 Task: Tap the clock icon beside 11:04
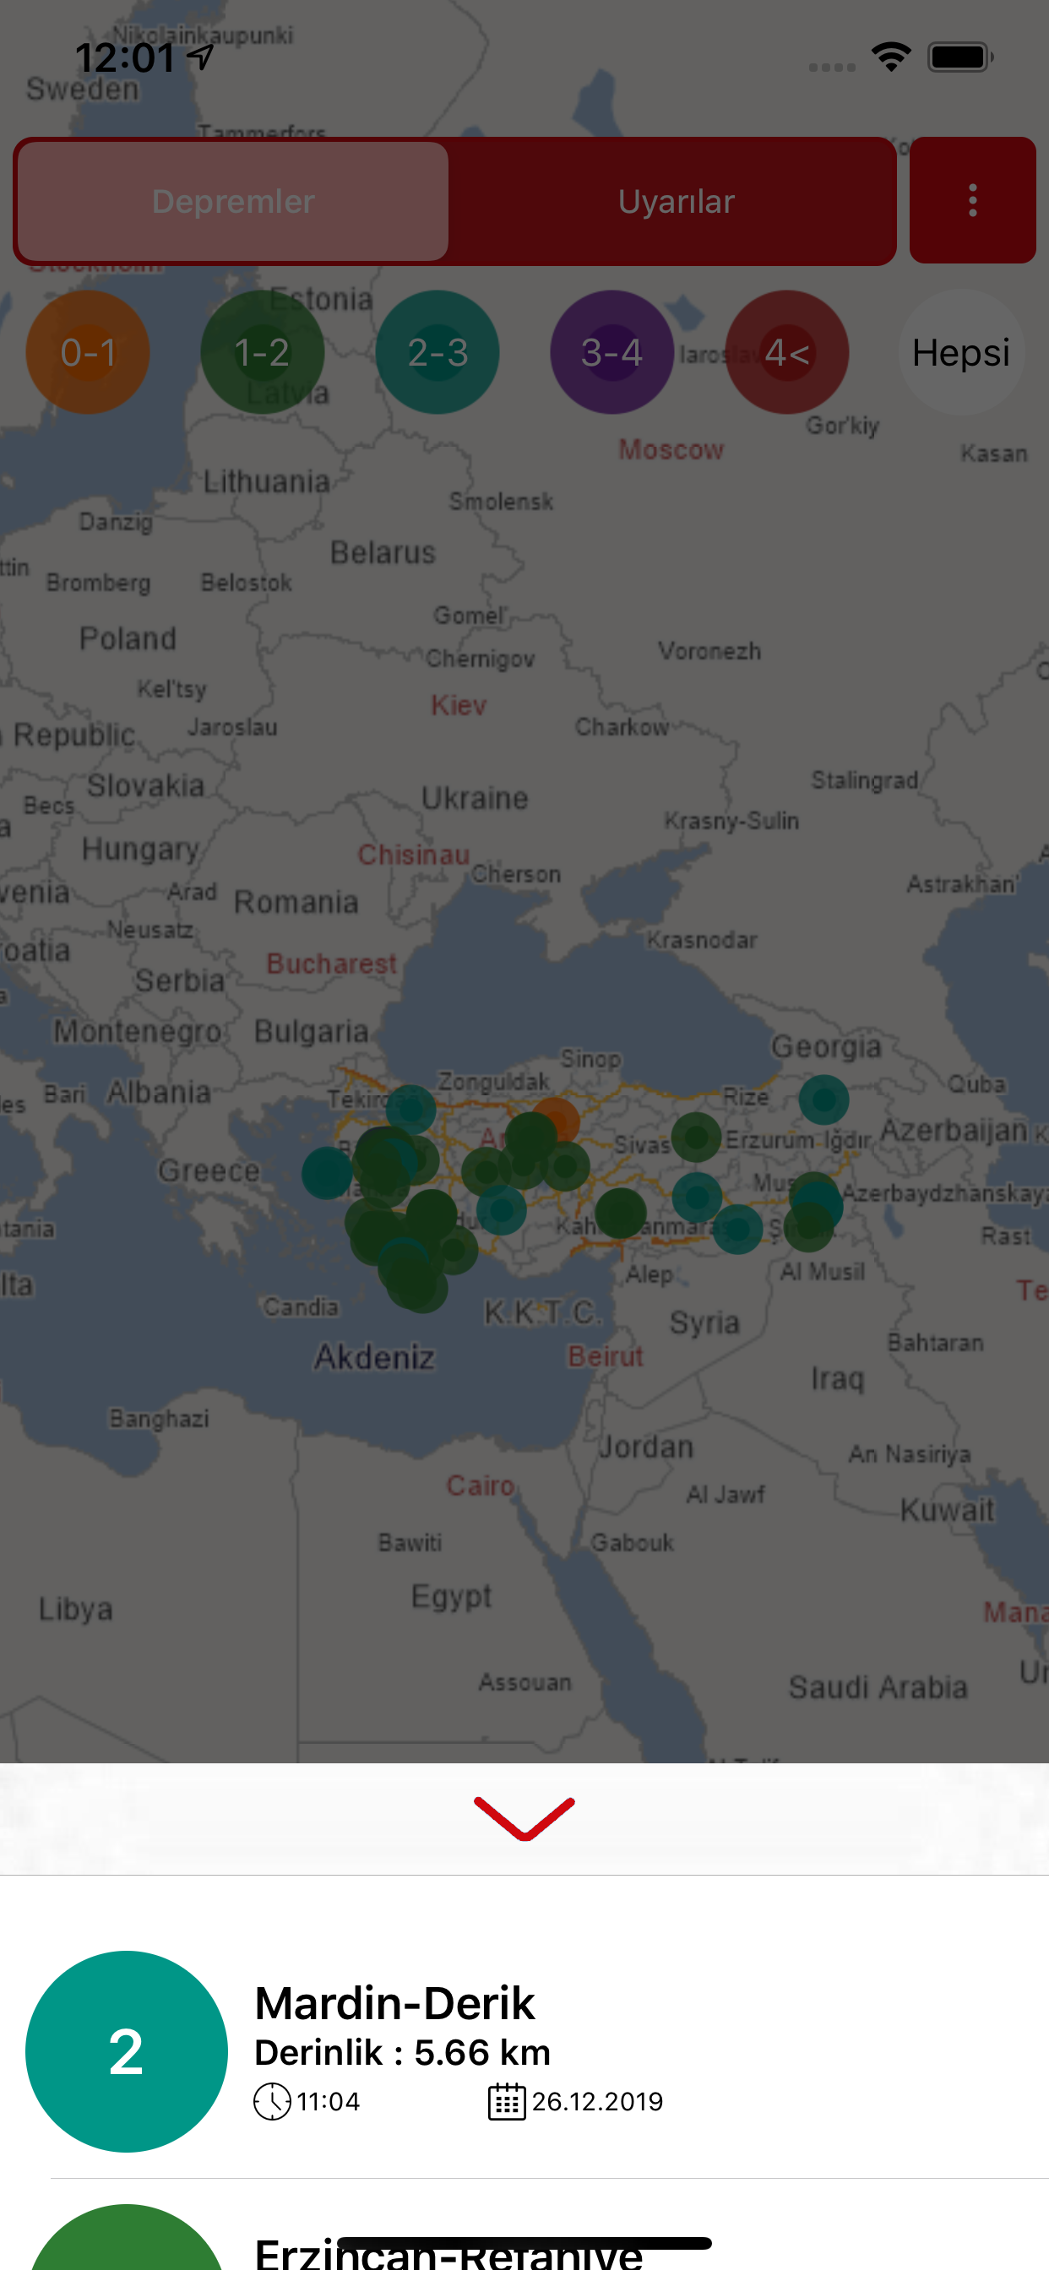(x=273, y=2102)
